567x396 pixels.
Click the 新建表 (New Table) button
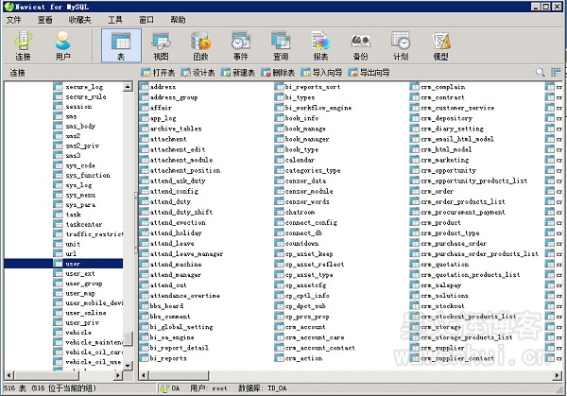(237, 72)
